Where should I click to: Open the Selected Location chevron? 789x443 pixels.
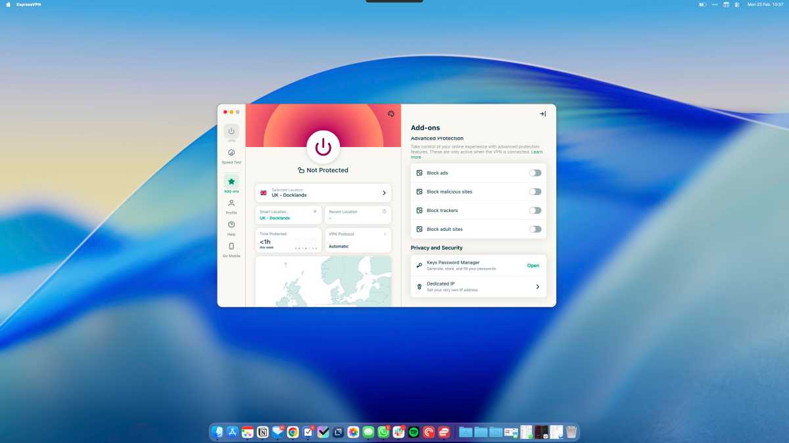pos(384,193)
